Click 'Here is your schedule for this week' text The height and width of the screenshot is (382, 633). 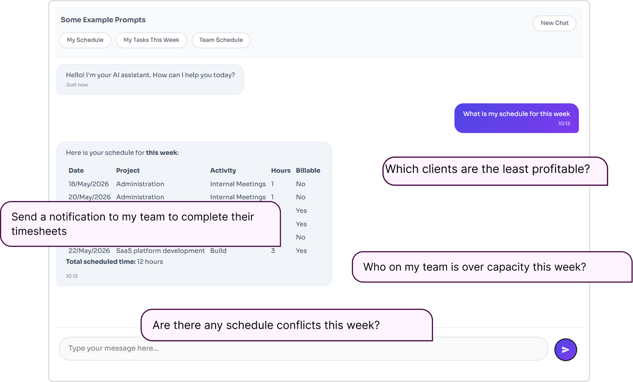click(x=122, y=153)
